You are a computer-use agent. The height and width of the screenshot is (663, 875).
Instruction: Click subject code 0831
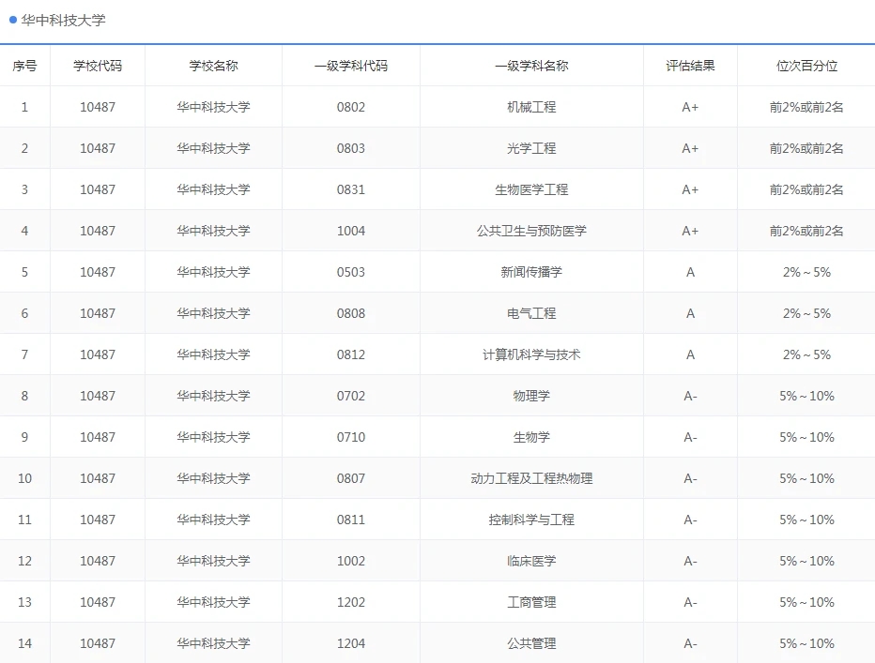pos(351,189)
